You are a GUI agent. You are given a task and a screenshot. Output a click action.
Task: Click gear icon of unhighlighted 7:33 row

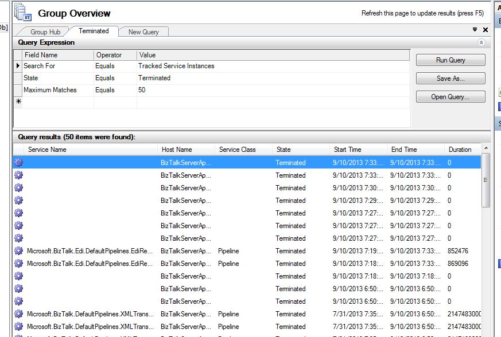coord(19,175)
